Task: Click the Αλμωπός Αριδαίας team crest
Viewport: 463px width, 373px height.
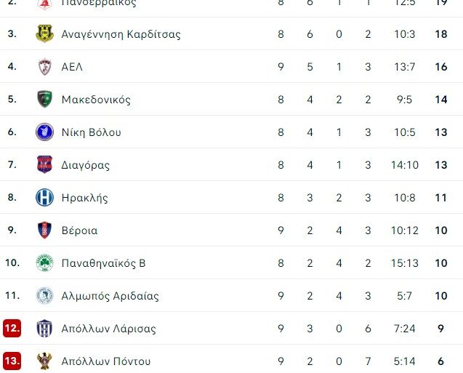Action: click(44, 296)
